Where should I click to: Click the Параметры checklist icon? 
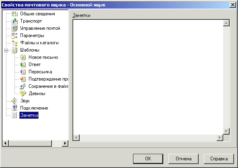click(14, 35)
